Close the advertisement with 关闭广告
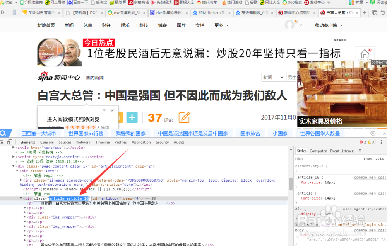 (x=379, y=63)
